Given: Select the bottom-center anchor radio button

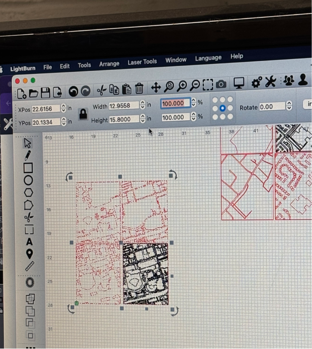Looking at the screenshot, I should click(223, 117).
